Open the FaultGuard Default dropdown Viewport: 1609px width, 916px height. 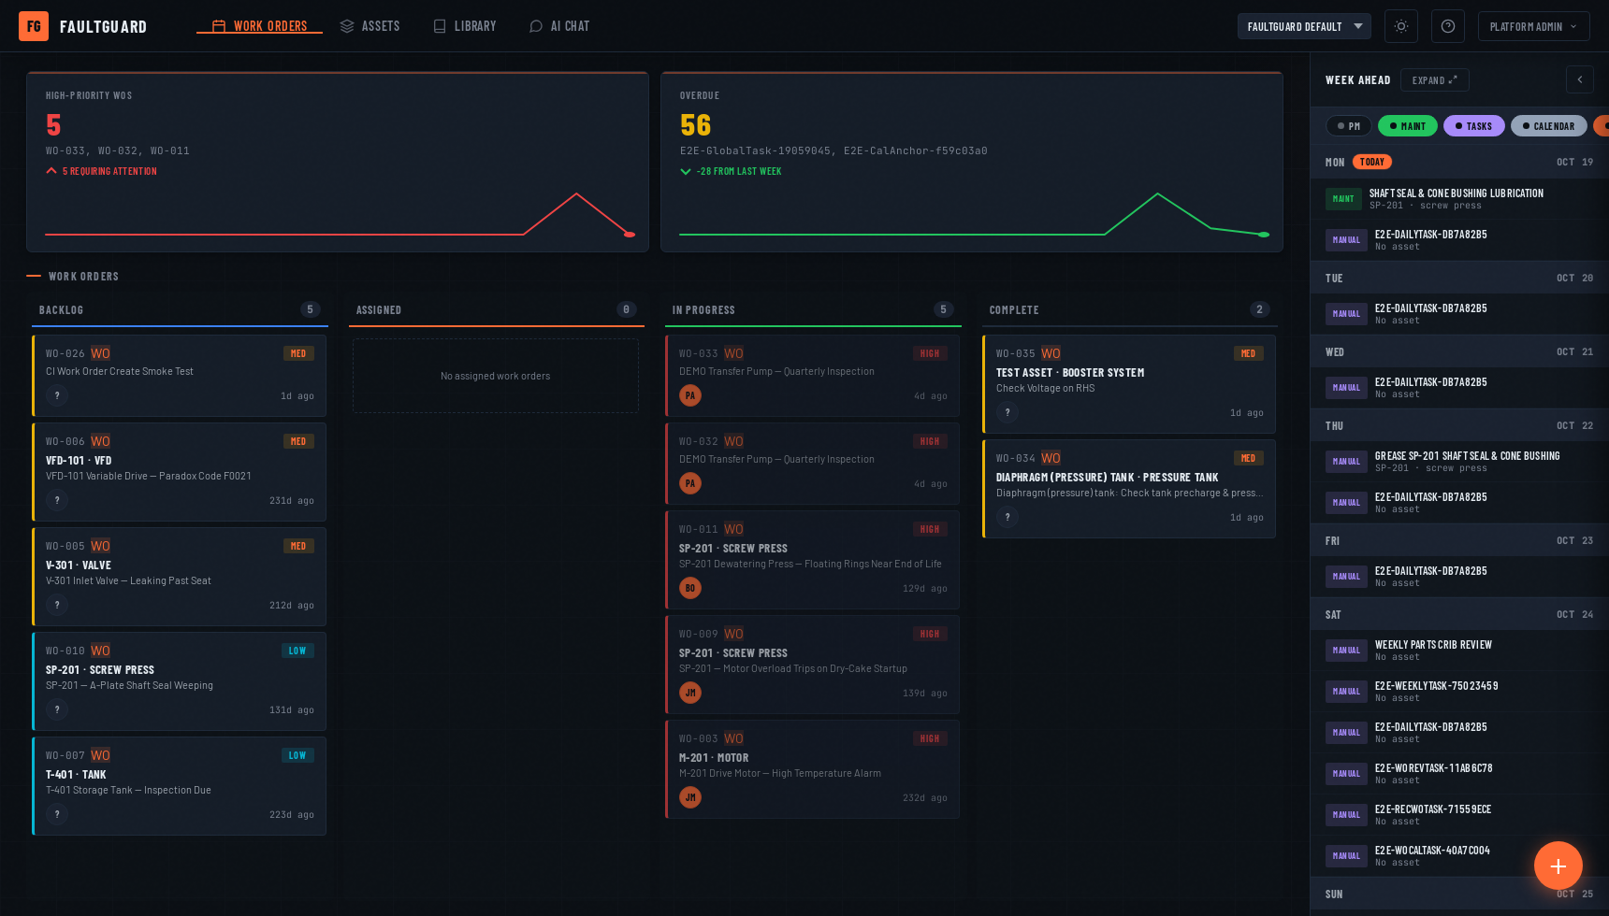(x=1304, y=26)
